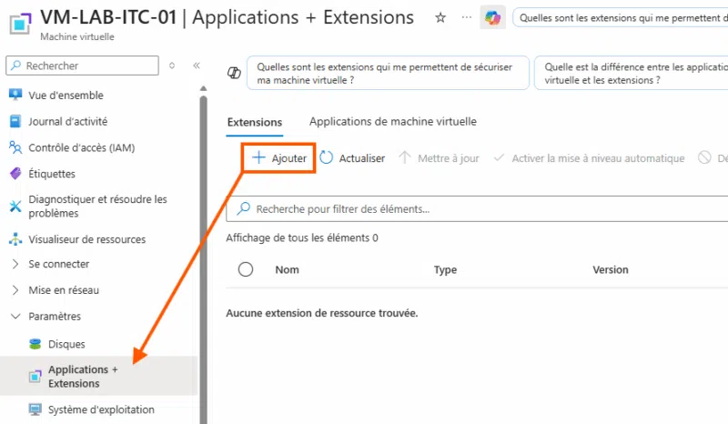This screenshot has width=728, height=424.
Task: Open Vue d'ensemble from sidebar
Action: click(x=66, y=96)
